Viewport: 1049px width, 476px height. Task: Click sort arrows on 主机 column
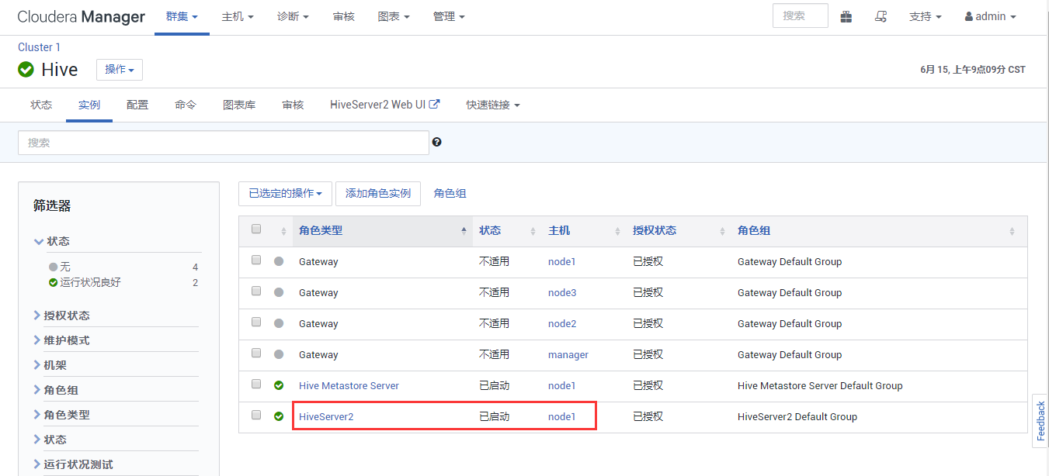pyautogui.click(x=617, y=231)
